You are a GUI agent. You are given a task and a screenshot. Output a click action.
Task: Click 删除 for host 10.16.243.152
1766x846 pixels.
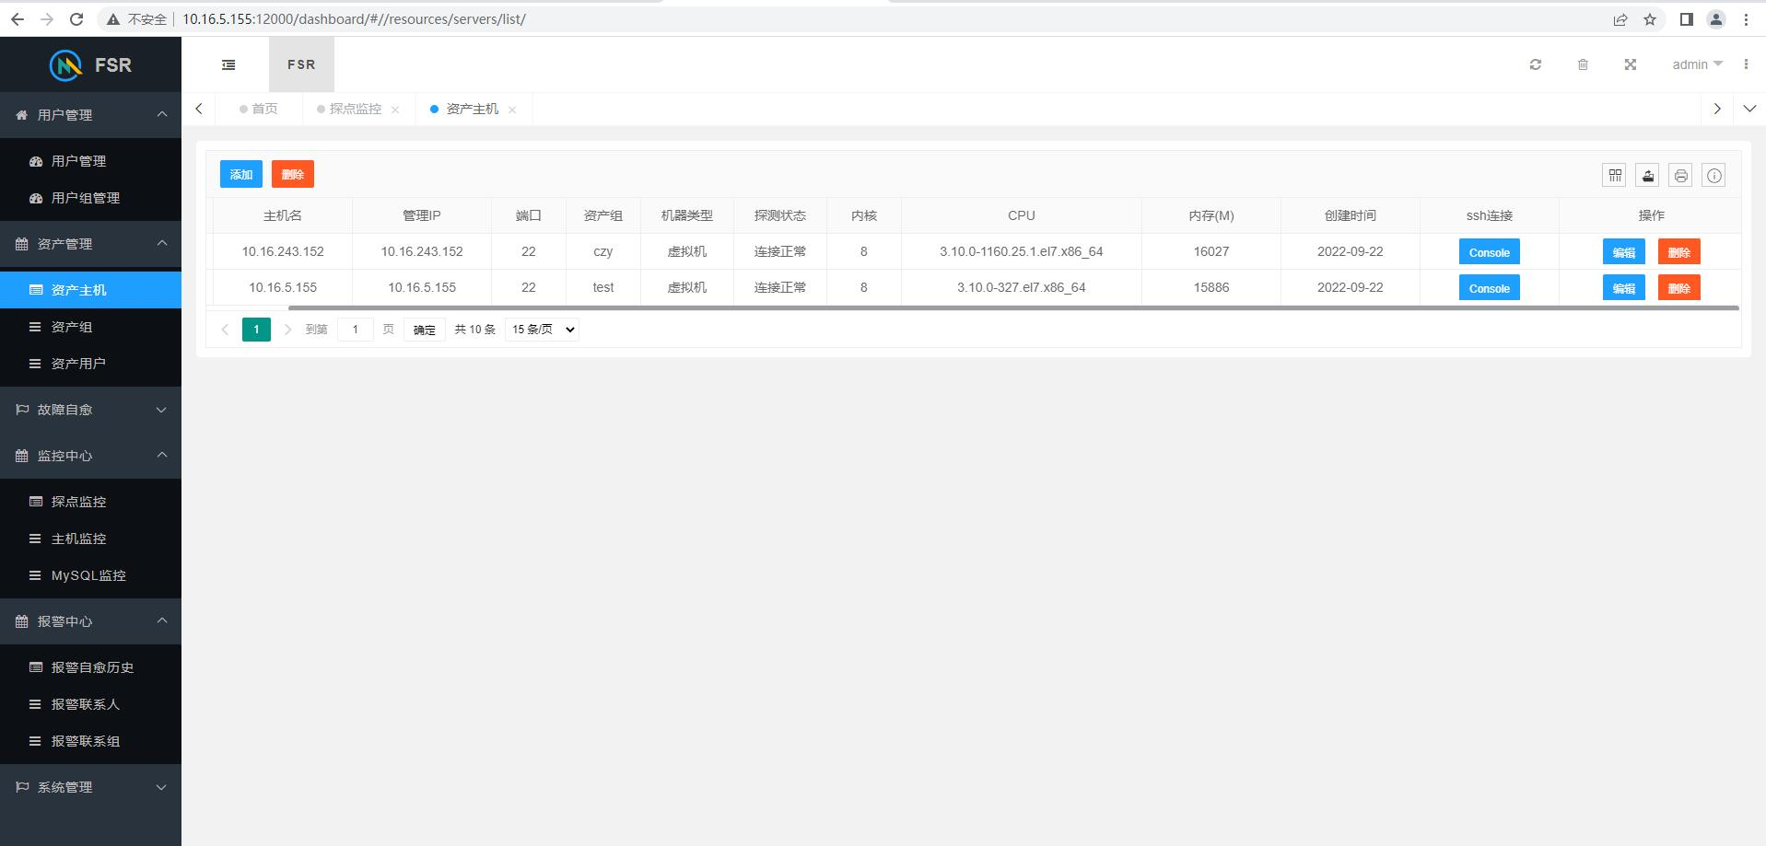[x=1678, y=252]
